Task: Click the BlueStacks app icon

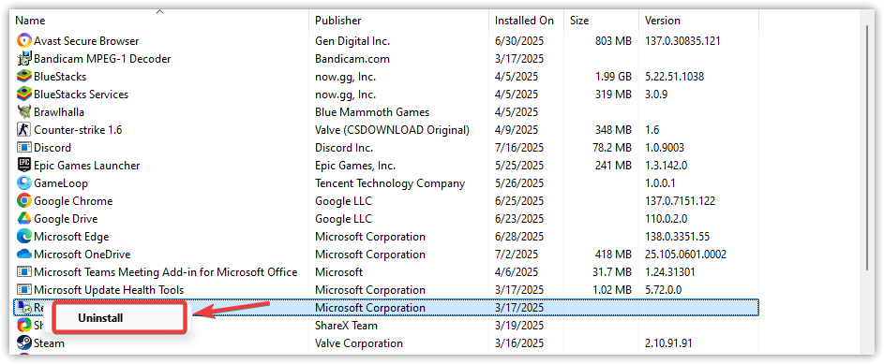Action: coord(24,77)
